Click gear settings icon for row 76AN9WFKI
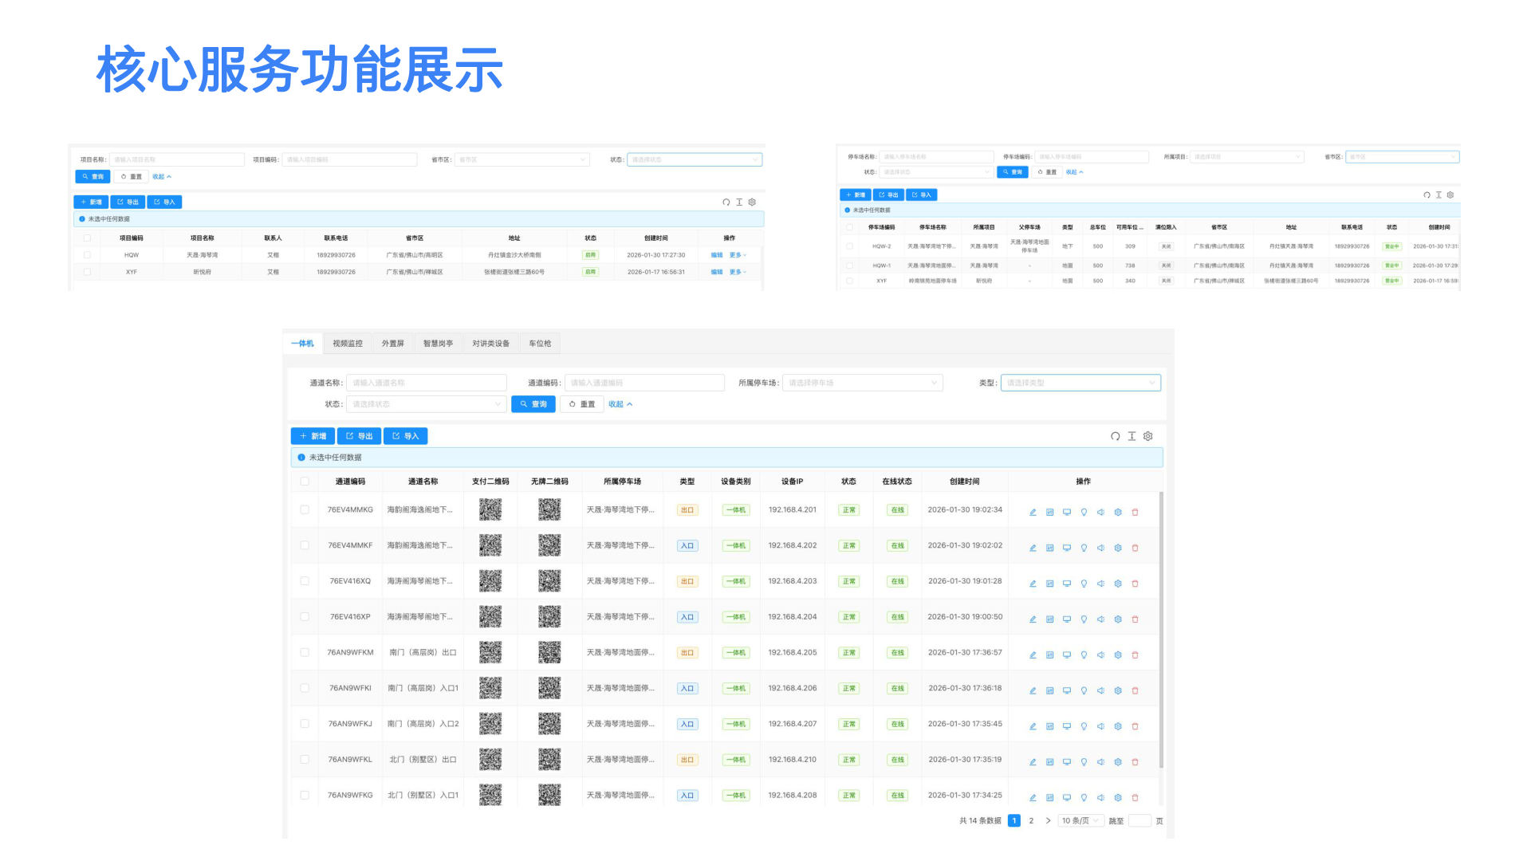Viewport: 1531px width, 861px height. point(1118,691)
